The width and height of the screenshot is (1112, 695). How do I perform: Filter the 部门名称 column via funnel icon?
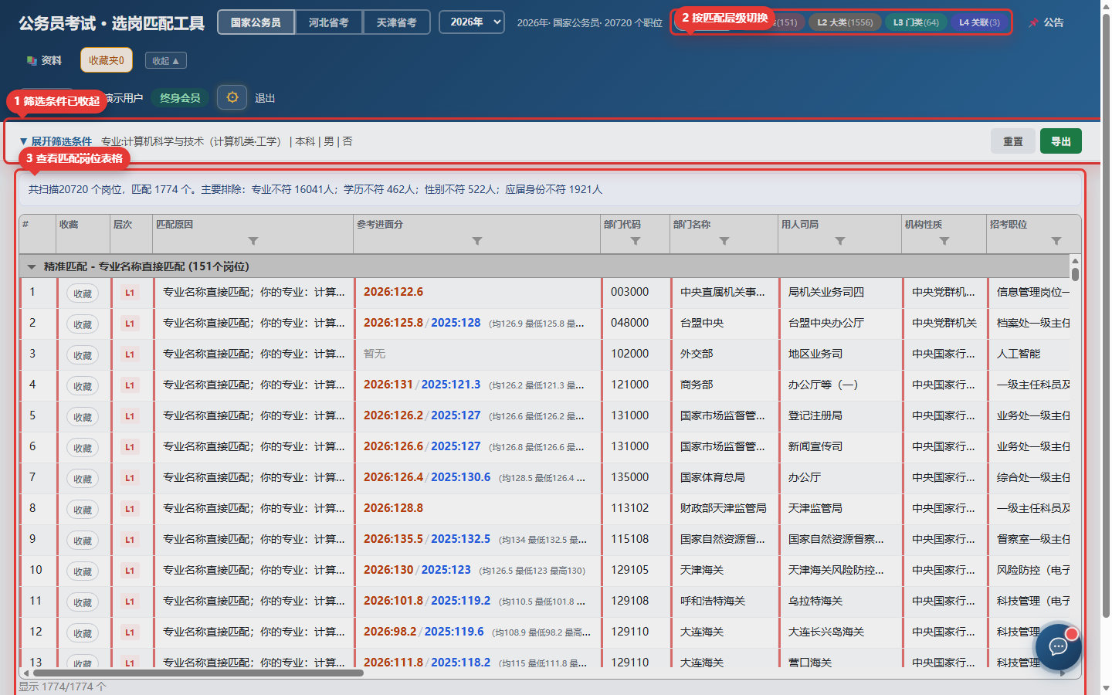(x=724, y=241)
